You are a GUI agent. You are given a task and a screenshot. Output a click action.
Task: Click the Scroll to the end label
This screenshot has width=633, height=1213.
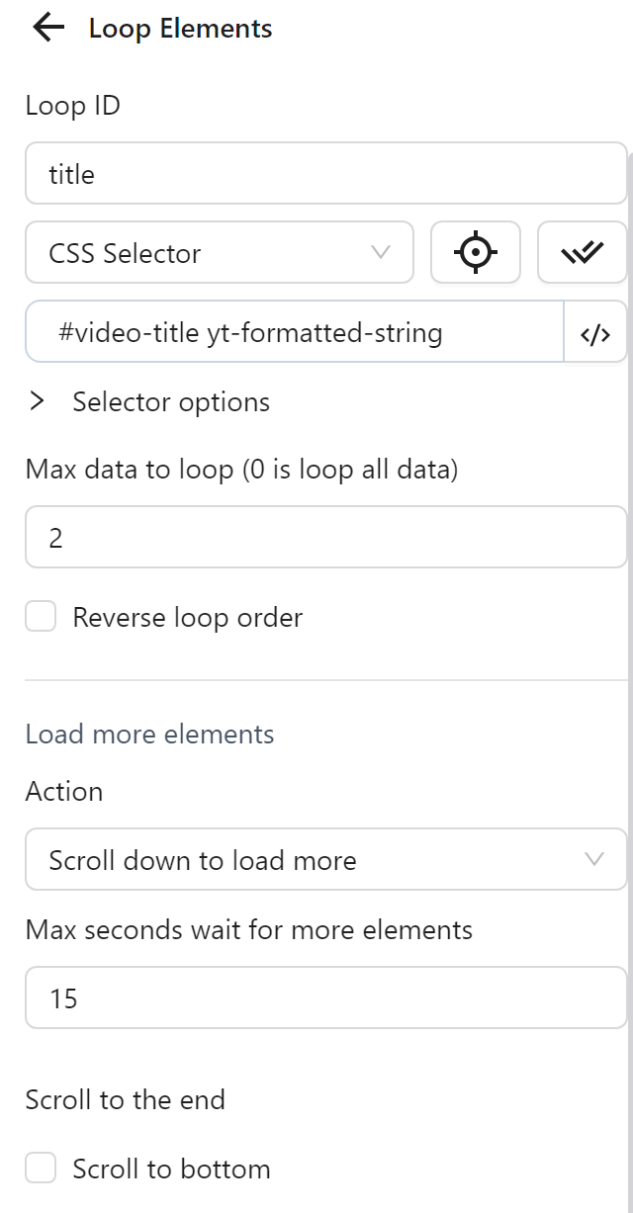pos(125,1099)
